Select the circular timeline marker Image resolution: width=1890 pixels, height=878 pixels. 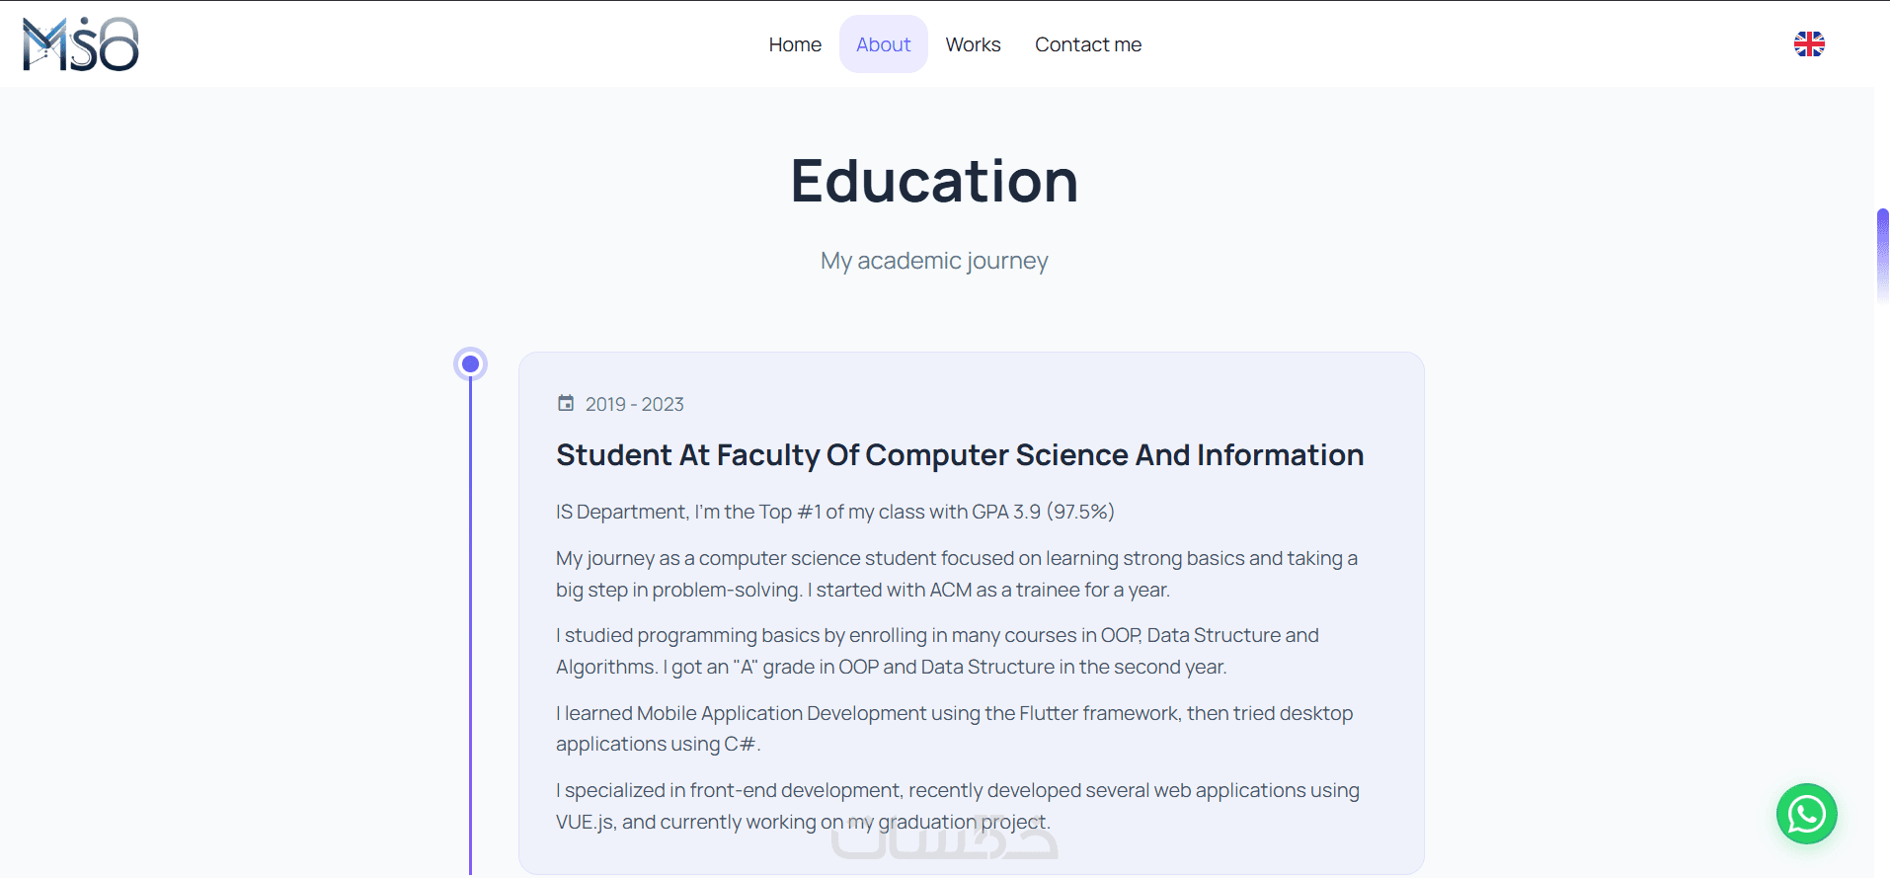coord(471,364)
